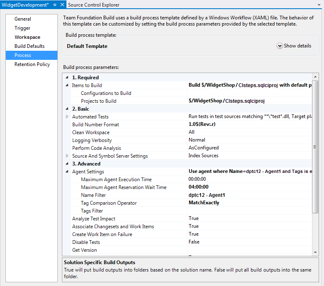Close the WidgetDevelopment tab
The height and width of the screenshot is (286, 324).
point(62,5)
